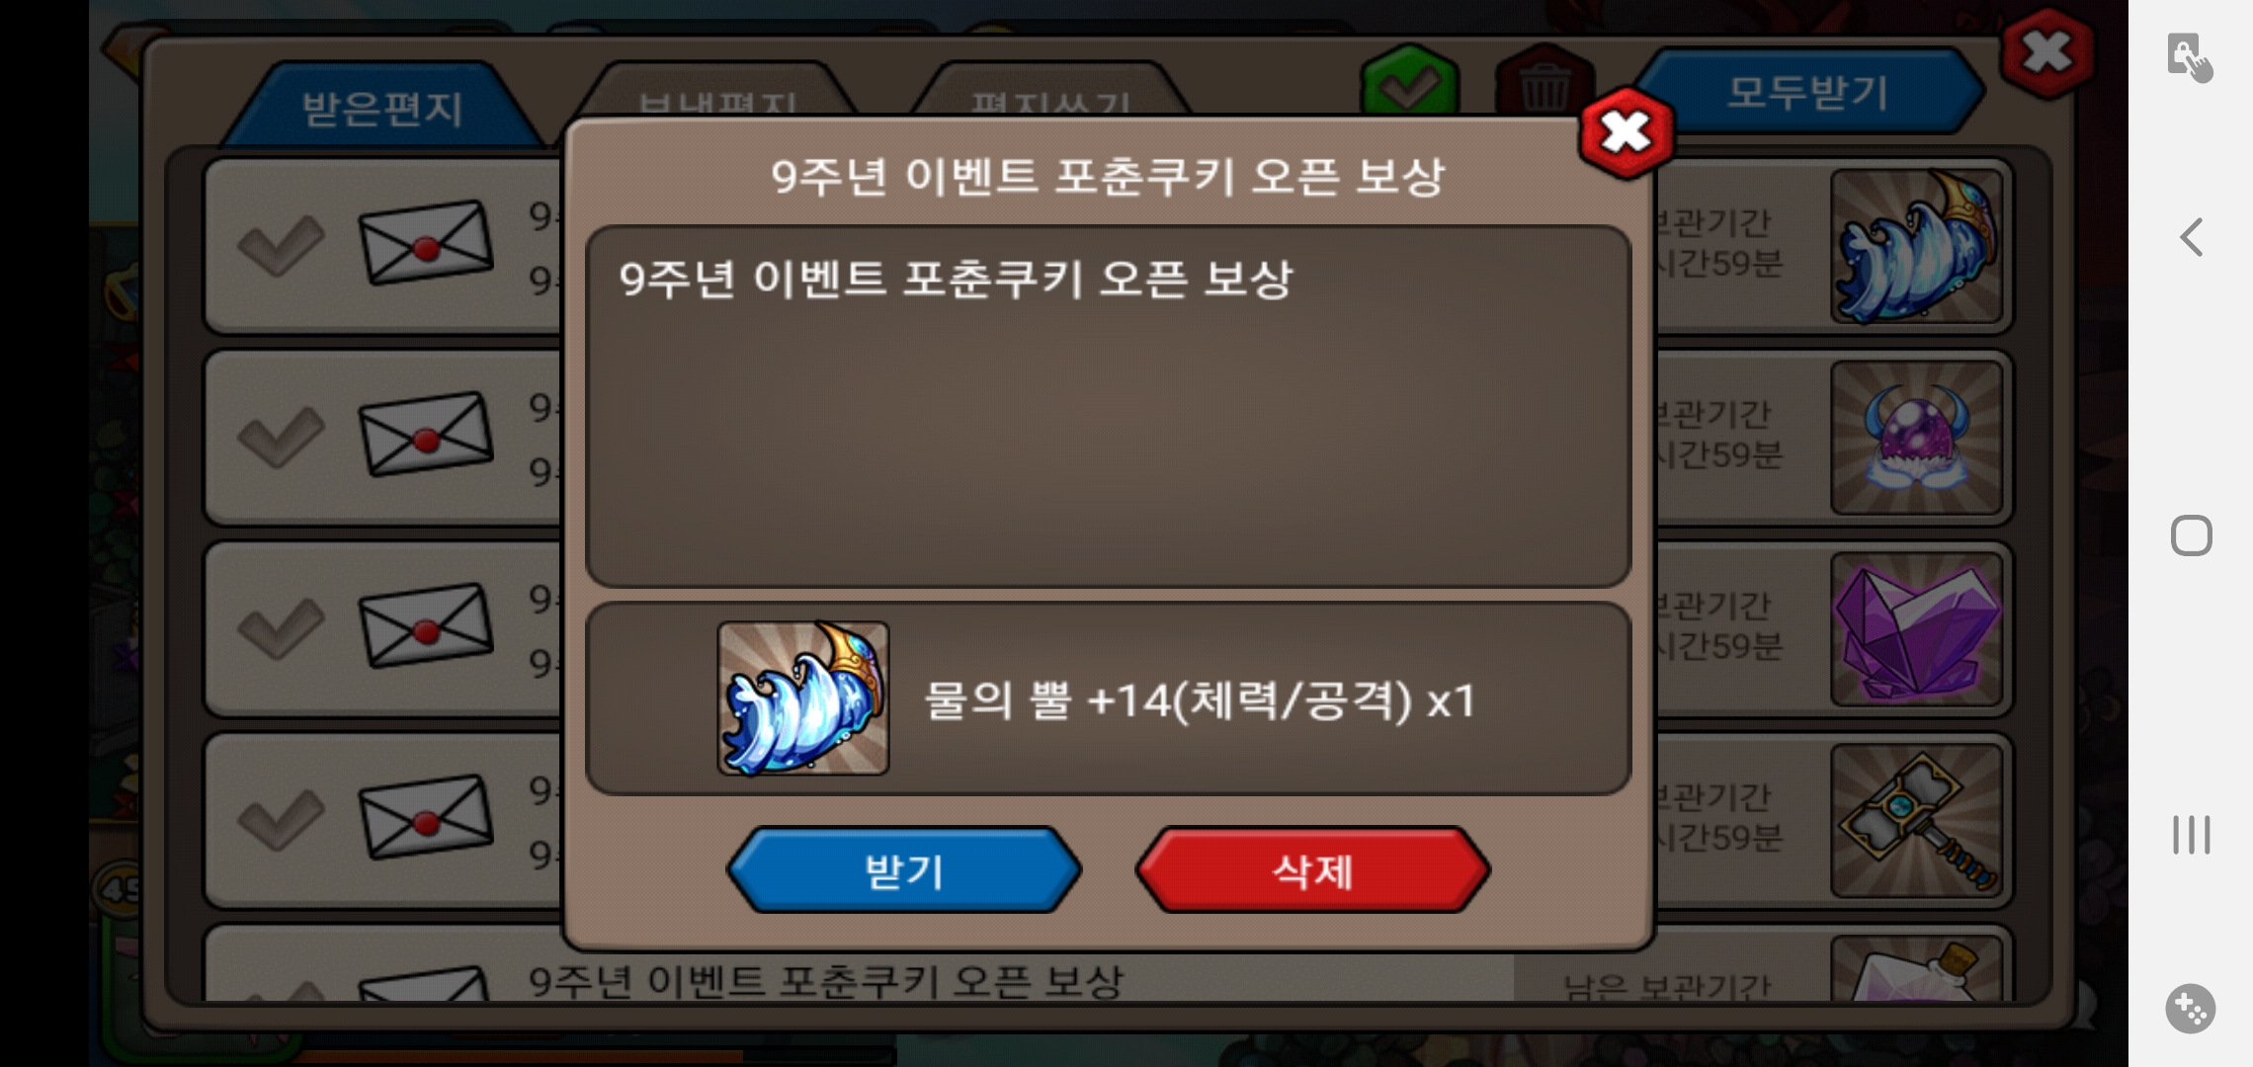Viewport: 2253px width, 1067px height.
Task: Tap the water horn reward icon in popup
Action: tap(803, 698)
